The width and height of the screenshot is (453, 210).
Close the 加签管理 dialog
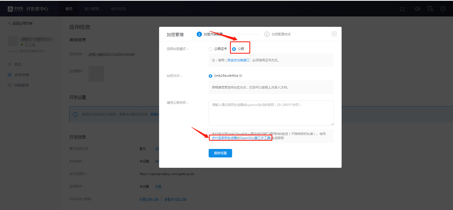pos(334,34)
